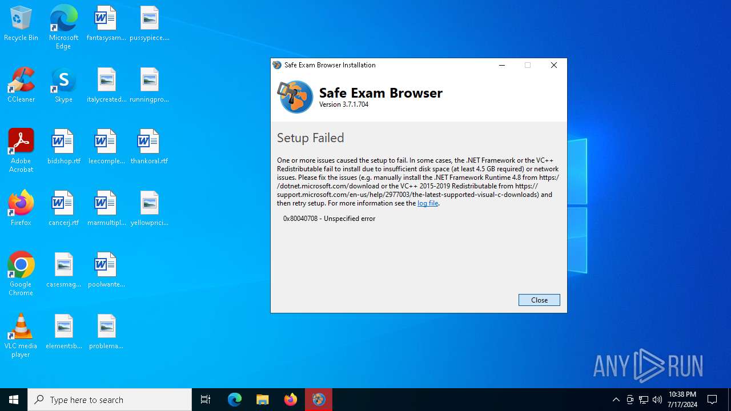Viewport: 731px width, 411px height.
Task: Open the network status tray icon
Action: point(644,400)
